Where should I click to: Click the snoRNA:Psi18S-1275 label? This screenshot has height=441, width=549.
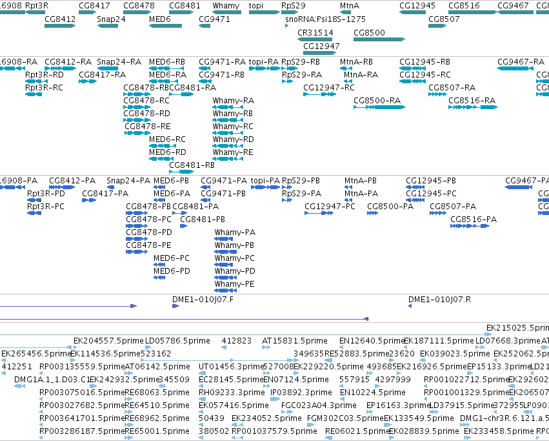coord(325,19)
